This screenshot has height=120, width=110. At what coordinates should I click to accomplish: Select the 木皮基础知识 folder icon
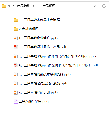tap(16, 29)
